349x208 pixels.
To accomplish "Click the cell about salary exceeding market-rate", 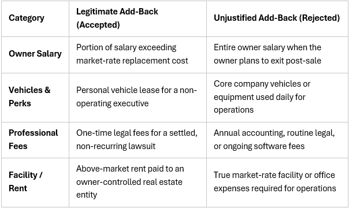I will coord(138,55).
